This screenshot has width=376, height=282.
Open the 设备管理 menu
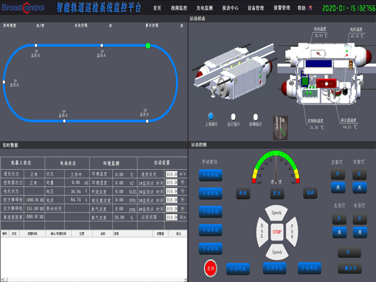pos(256,8)
